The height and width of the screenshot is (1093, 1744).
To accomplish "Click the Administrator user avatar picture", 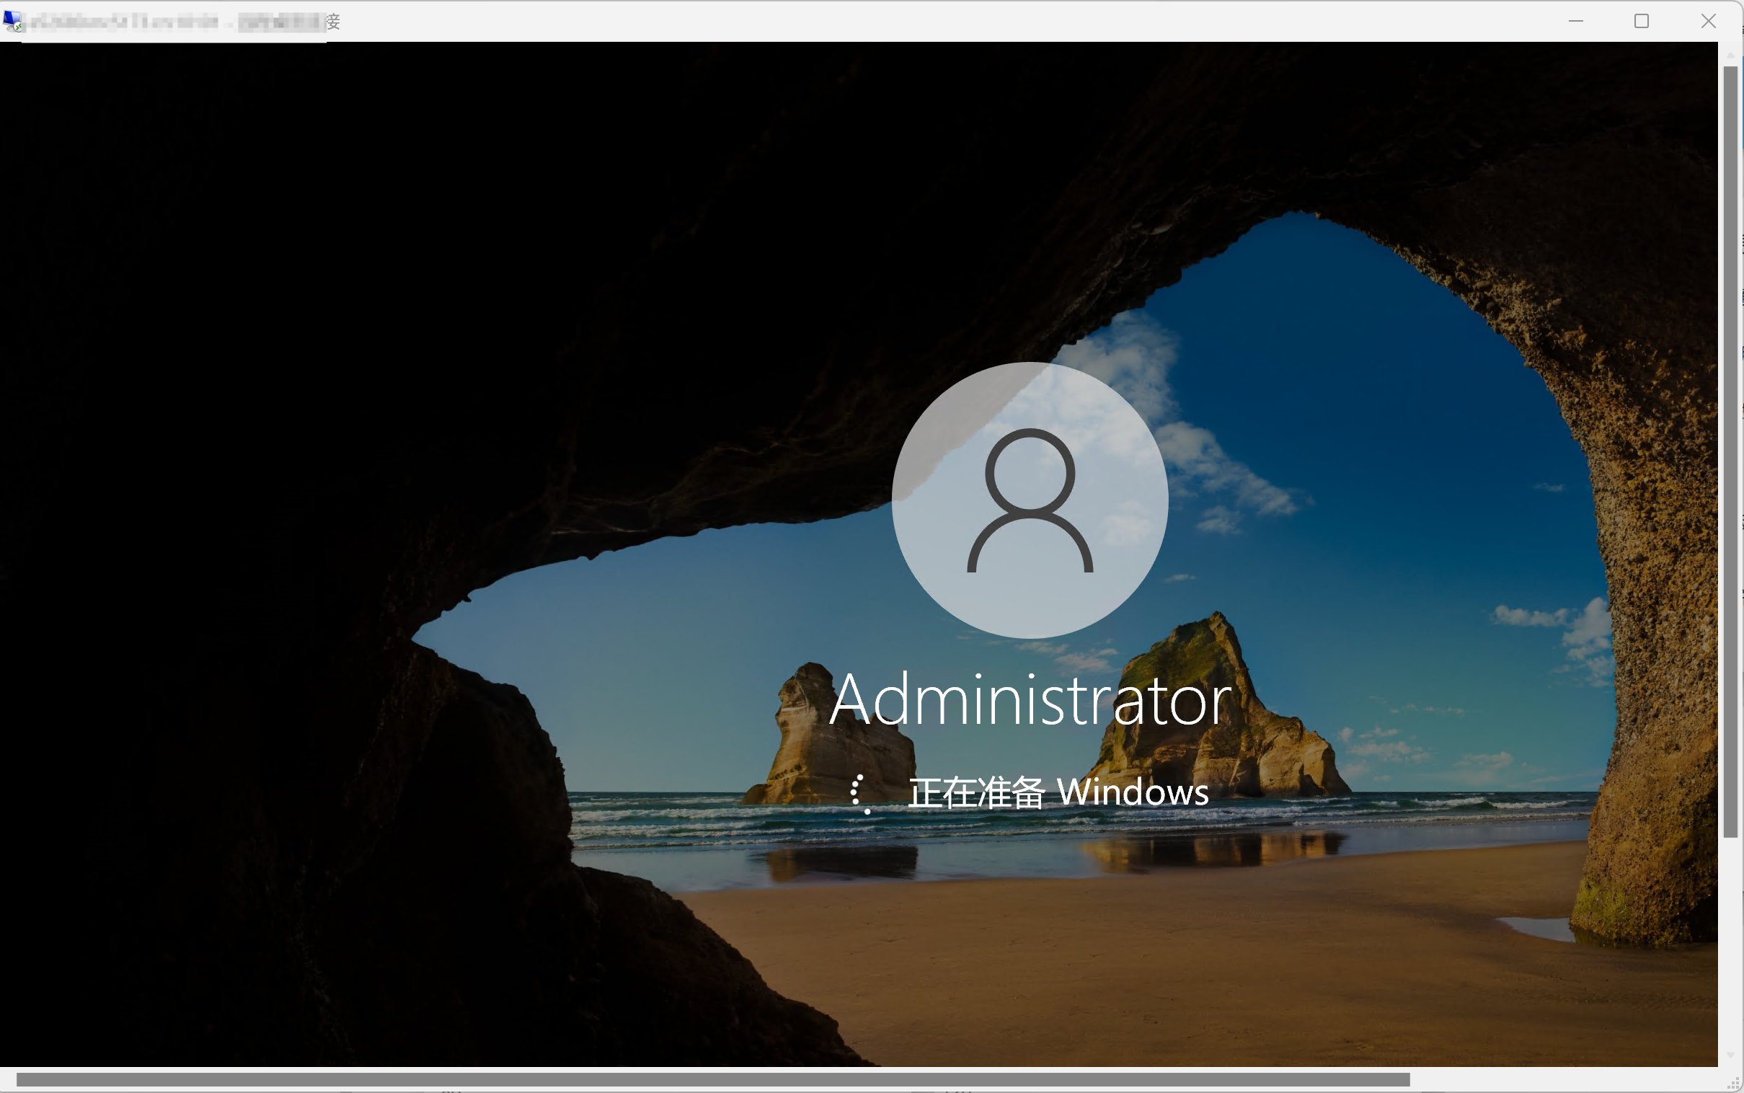I will coord(1030,500).
